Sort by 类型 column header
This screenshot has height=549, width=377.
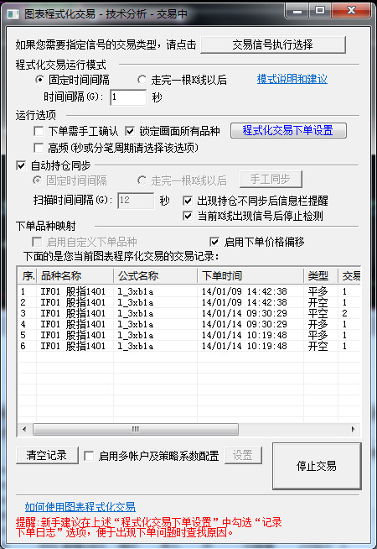coord(321,276)
